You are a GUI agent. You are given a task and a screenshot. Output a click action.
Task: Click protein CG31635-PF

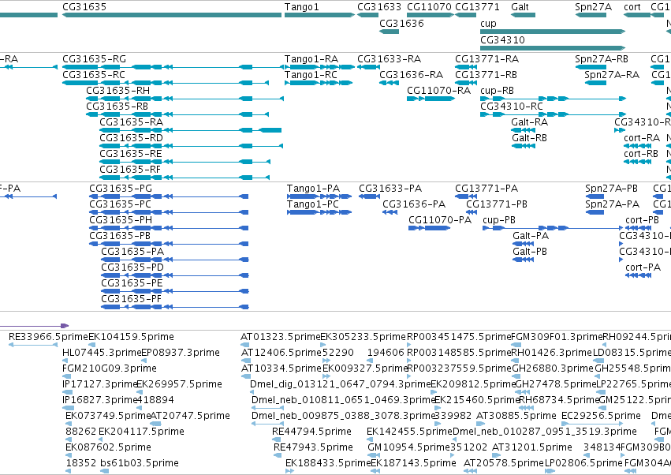(x=132, y=299)
